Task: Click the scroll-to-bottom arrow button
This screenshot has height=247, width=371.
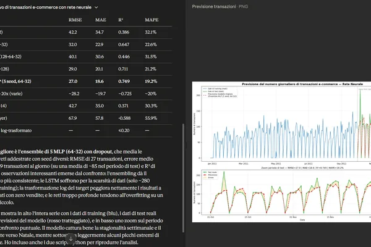Action: 70,238
